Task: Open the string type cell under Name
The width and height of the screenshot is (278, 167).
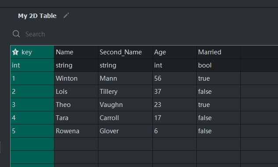Action: pyautogui.click(x=76, y=65)
